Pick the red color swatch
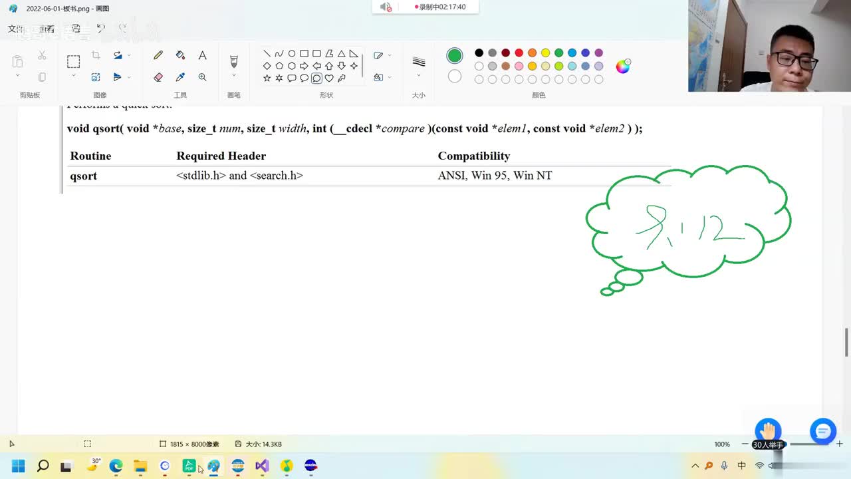The image size is (851, 479). pos(519,53)
